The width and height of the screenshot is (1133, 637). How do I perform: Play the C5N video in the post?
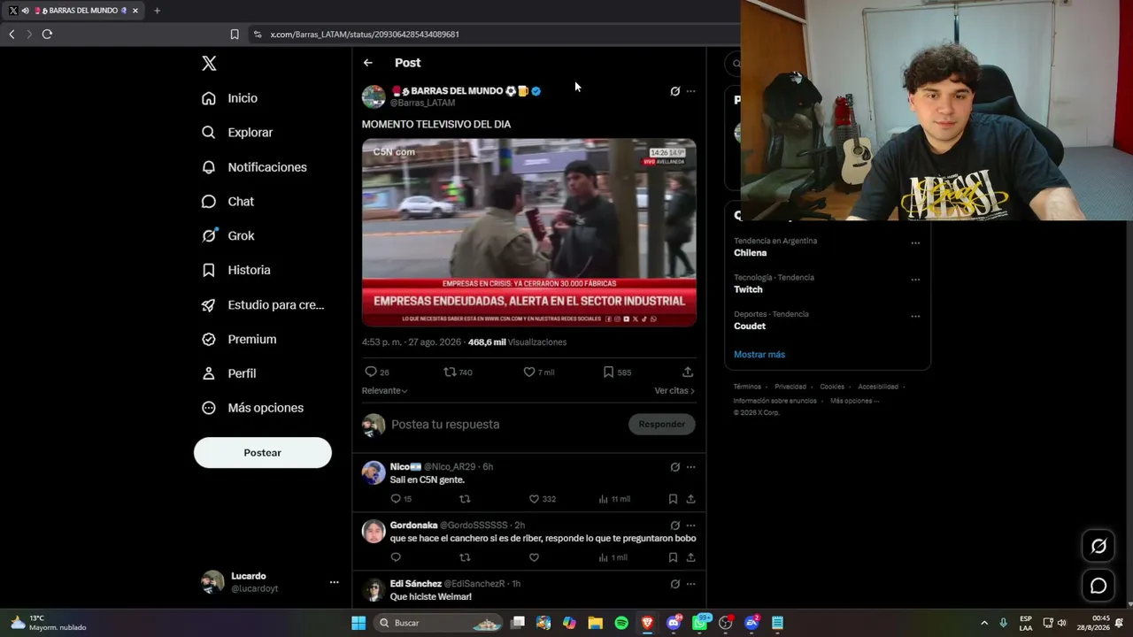click(529, 233)
